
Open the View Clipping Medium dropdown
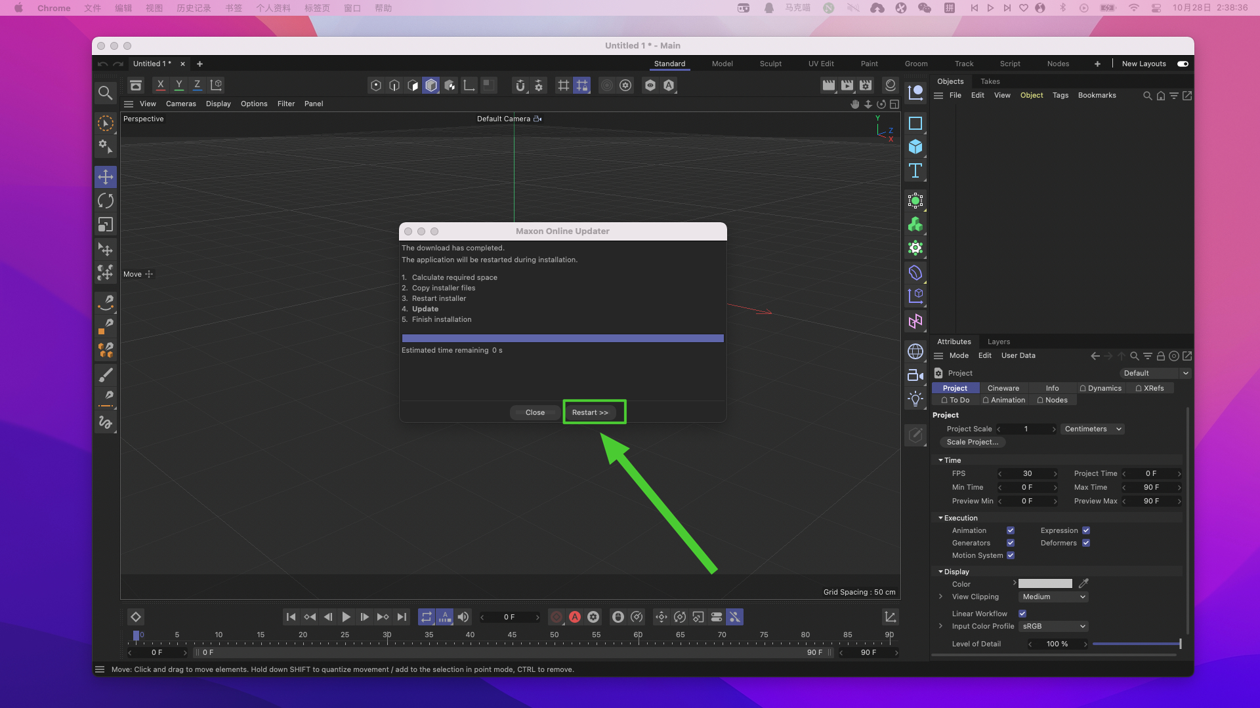tap(1054, 597)
